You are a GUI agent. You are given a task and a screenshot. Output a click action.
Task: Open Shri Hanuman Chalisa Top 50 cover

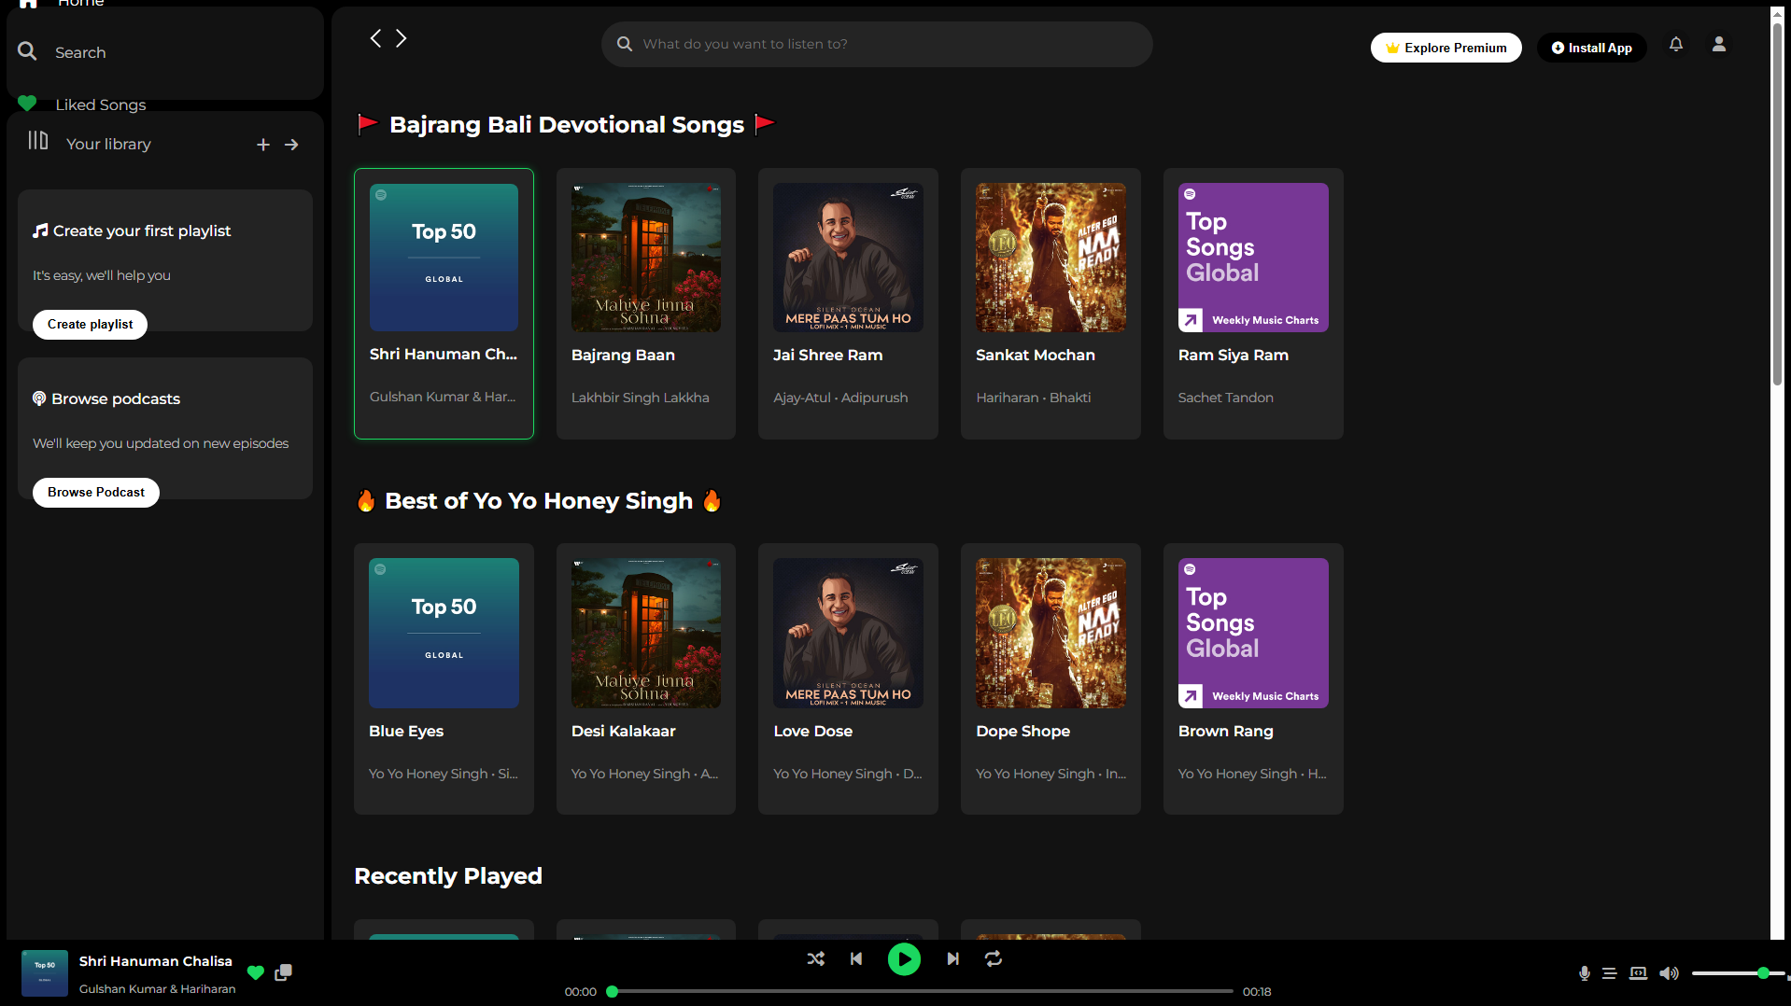click(444, 257)
